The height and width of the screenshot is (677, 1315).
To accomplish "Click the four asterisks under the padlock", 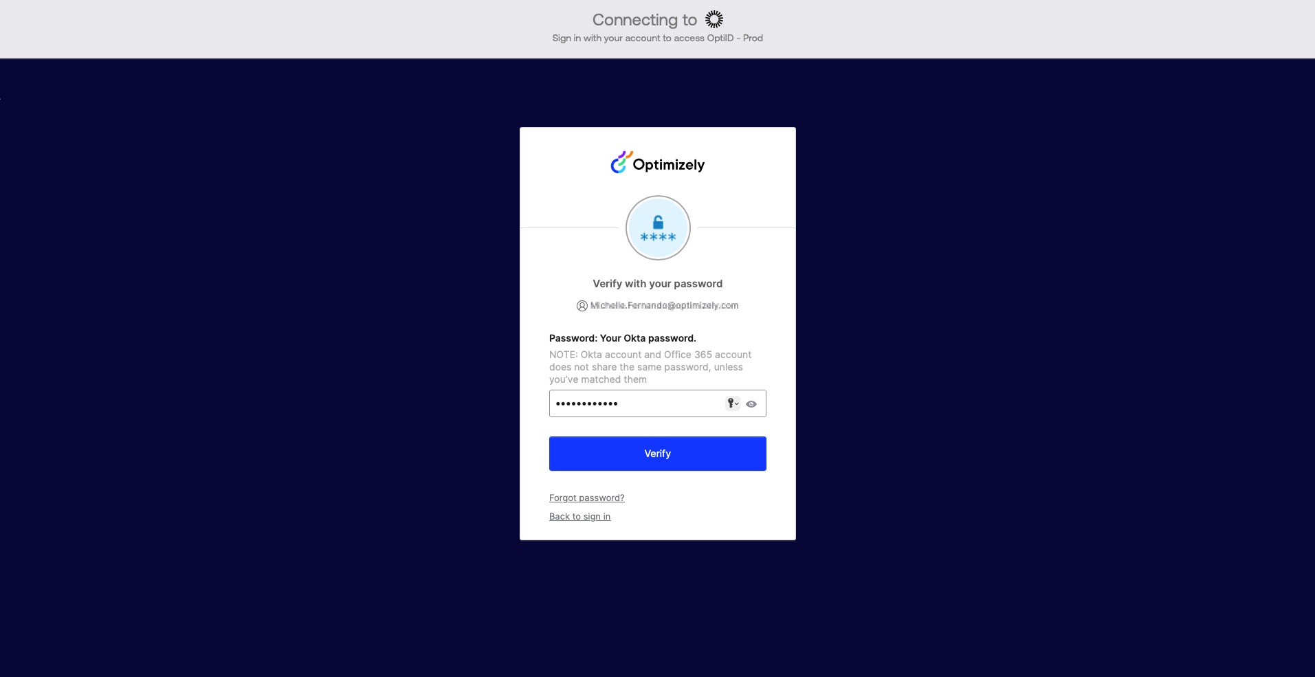I will click(x=658, y=237).
